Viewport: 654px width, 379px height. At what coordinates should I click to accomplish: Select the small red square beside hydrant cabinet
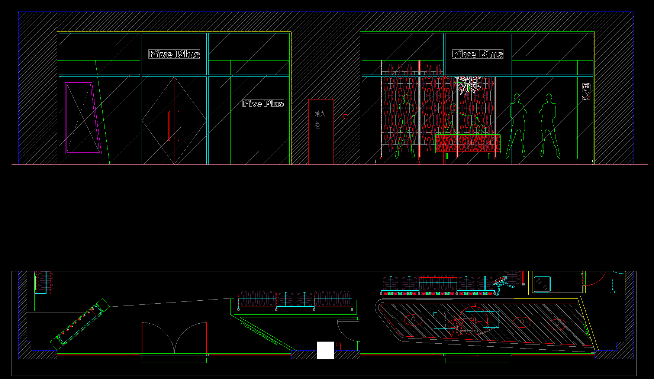tap(345, 116)
